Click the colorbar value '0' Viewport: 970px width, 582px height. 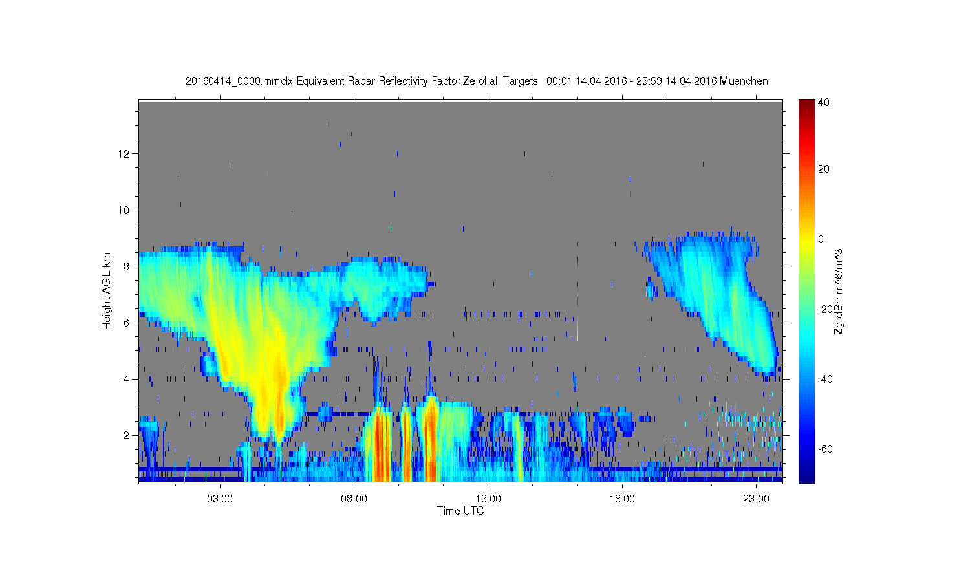pyautogui.click(x=821, y=239)
